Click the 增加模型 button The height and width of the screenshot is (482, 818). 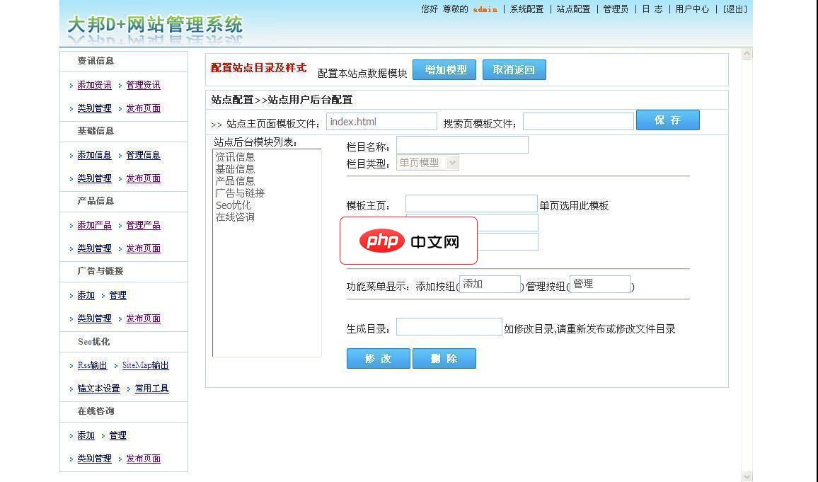[x=444, y=69]
